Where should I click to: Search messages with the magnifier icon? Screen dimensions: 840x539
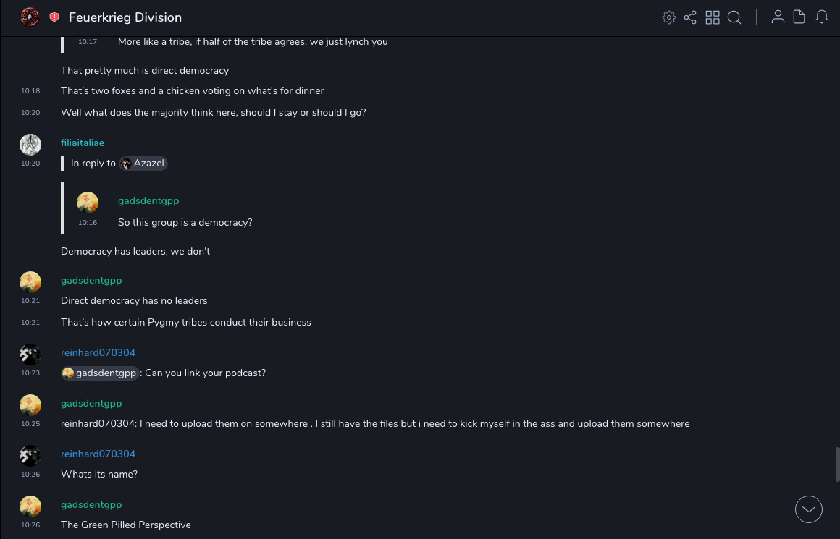point(734,17)
